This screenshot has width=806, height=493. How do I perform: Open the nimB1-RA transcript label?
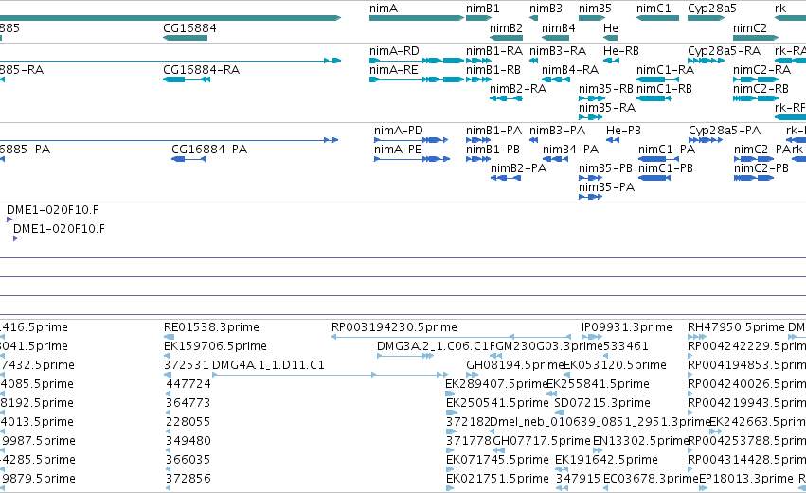[x=494, y=51]
